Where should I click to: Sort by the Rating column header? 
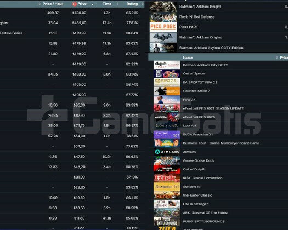point(132,4)
